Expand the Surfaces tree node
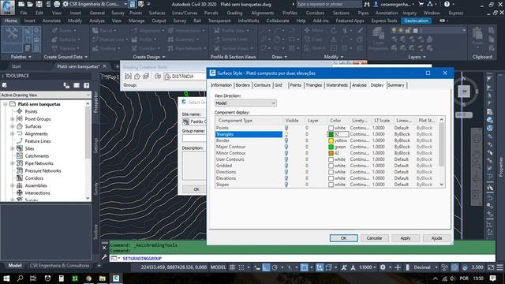 [13, 126]
